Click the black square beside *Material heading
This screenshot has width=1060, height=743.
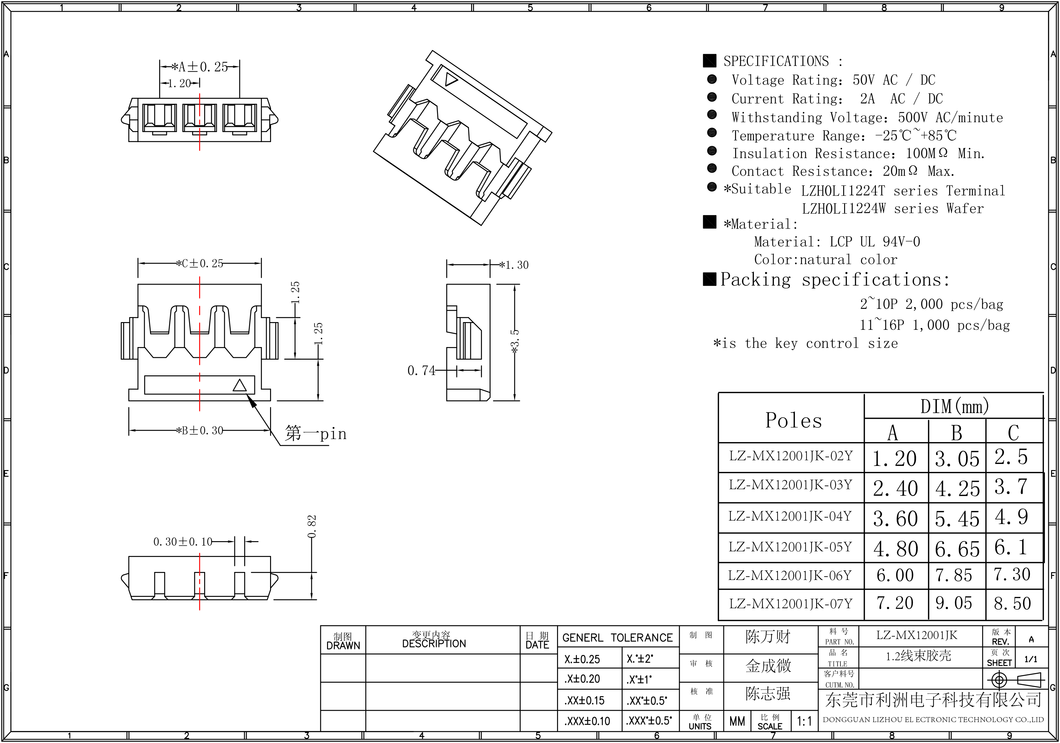coord(710,222)
